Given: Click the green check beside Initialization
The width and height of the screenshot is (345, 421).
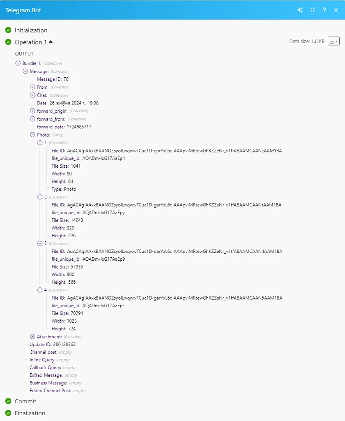Looking at the screenshot, I should [x=9, y=30].
